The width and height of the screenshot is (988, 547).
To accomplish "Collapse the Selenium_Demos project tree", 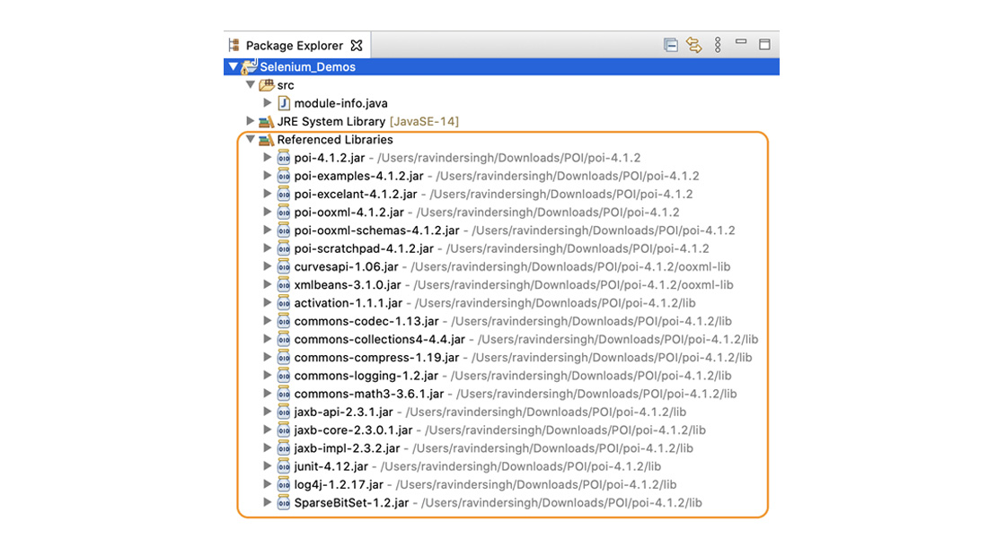I will (x=233, y=66).
